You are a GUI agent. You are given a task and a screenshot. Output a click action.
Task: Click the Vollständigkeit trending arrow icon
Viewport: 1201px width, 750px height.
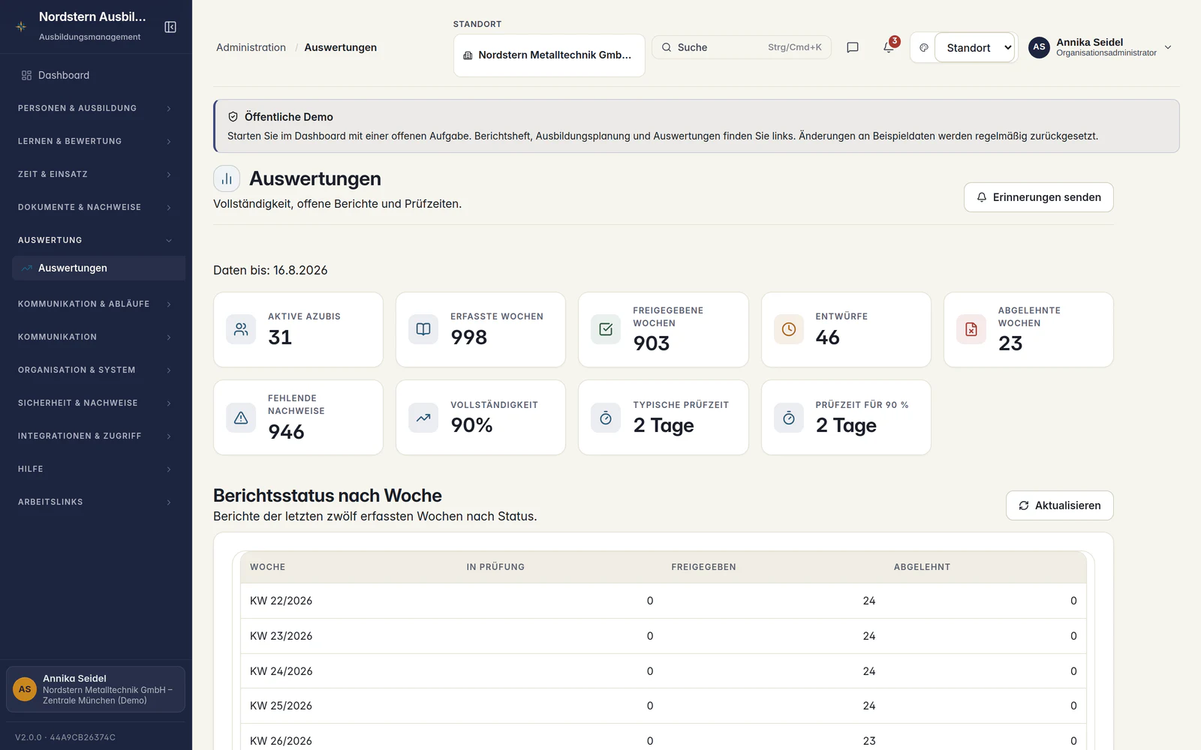click(423, 418)
